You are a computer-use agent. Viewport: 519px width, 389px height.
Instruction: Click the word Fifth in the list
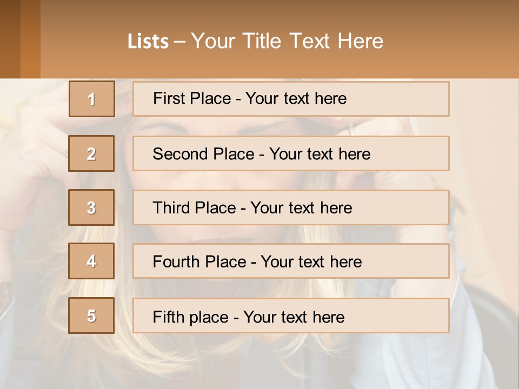pos(169,317)
